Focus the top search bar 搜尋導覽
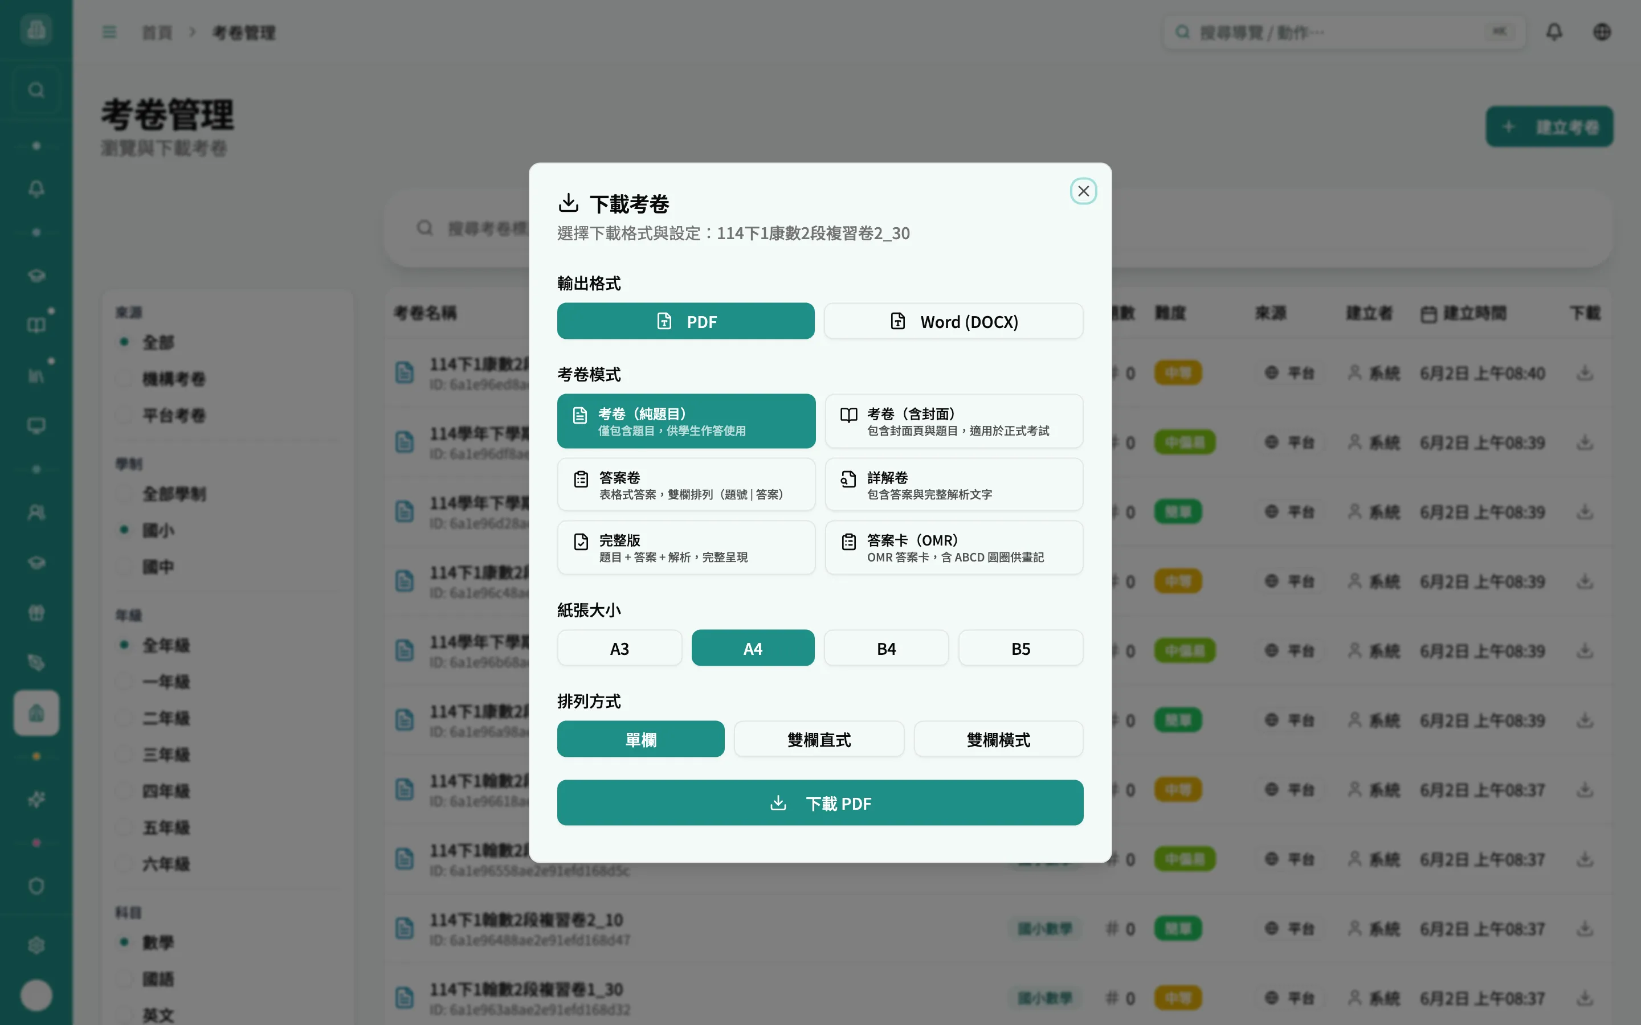The image size is (1641, 1025). 1344,32
